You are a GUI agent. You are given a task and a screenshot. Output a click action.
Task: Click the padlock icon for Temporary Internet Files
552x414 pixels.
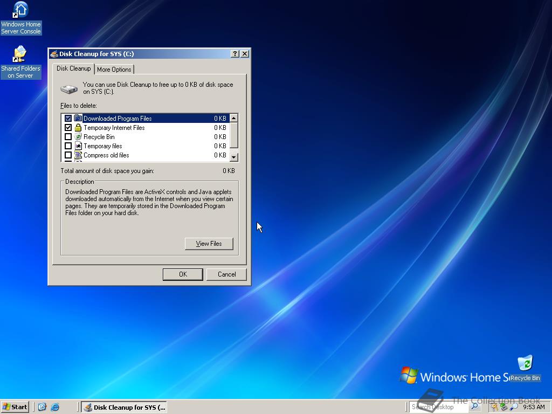pyautogui.click(x=78, y=127)
